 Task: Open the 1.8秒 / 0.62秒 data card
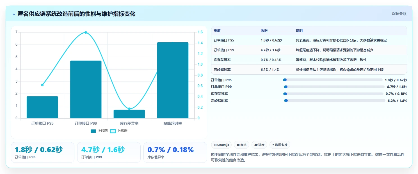[43, 152]
